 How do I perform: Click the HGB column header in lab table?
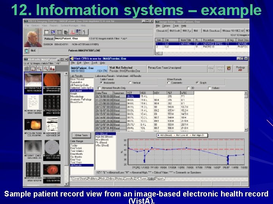[147, 93]
